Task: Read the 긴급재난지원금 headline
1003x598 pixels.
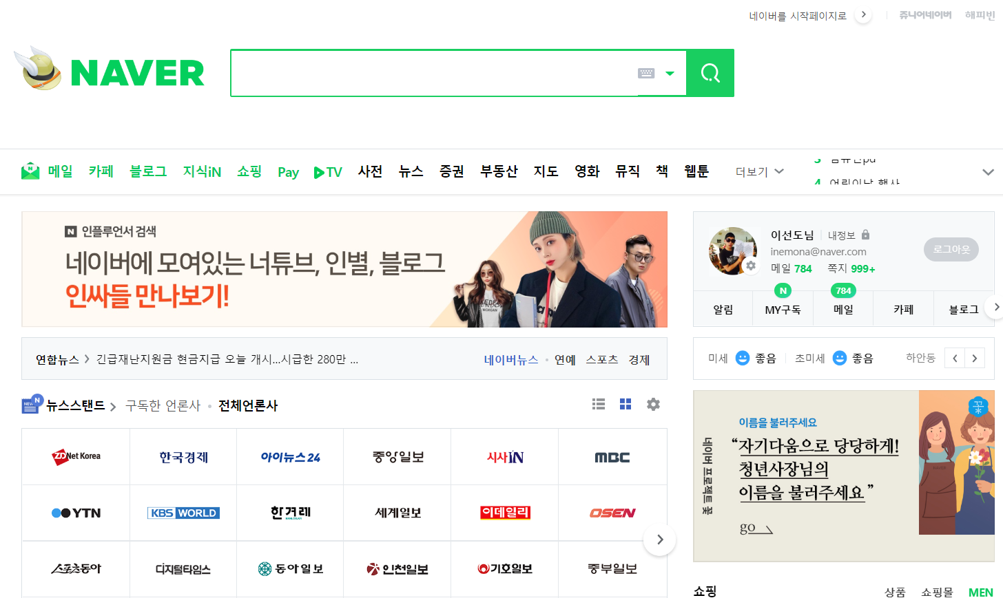Action: 227,359
